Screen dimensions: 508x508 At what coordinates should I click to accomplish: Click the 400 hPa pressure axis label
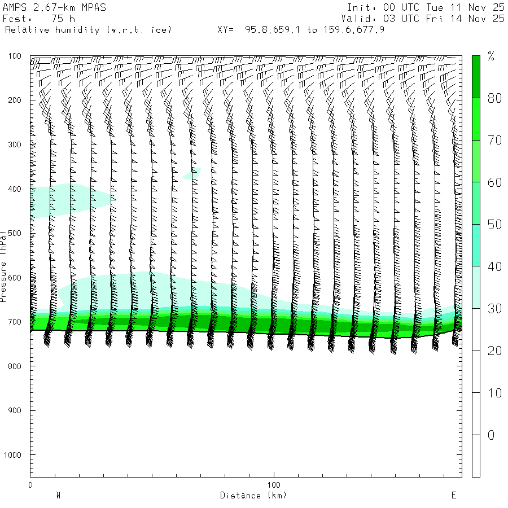coord(15,189)
